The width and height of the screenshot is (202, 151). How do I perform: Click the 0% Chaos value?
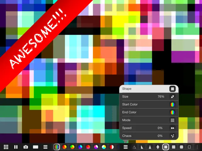160,136
